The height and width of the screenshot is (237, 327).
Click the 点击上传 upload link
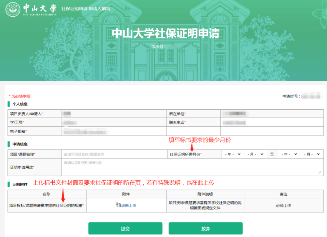pos(129,206)
